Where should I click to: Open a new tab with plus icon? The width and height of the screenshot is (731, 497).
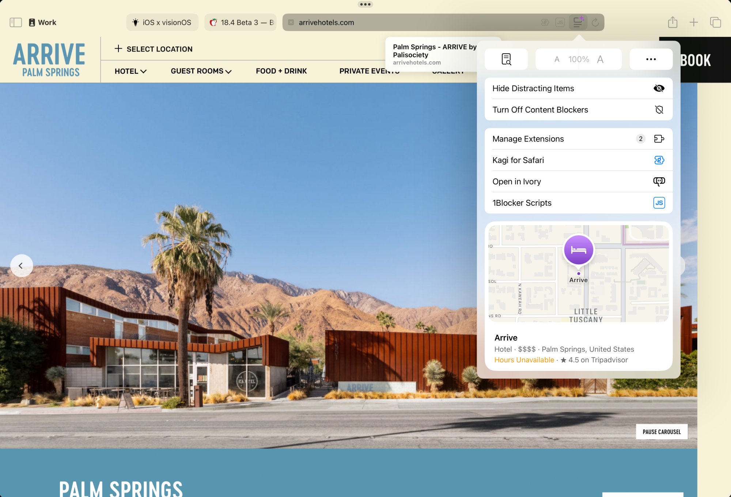pyautogui.click(x=693, y=22)
